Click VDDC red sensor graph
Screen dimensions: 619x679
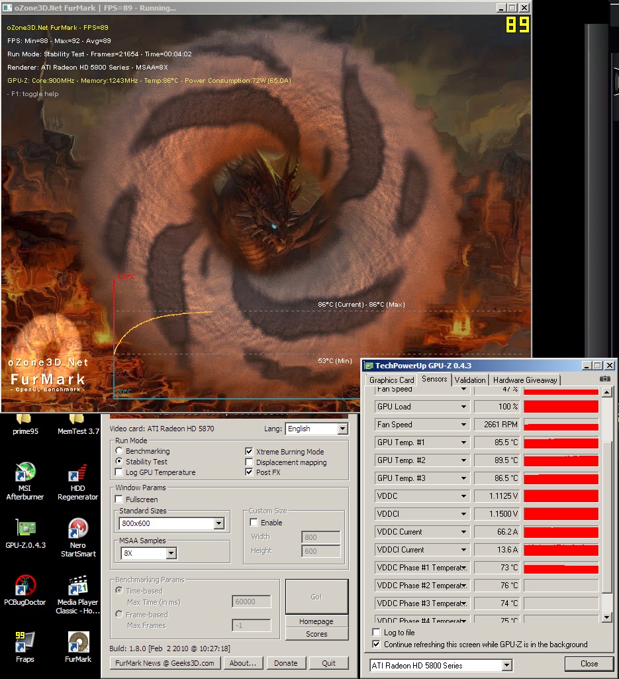[561, 496]
